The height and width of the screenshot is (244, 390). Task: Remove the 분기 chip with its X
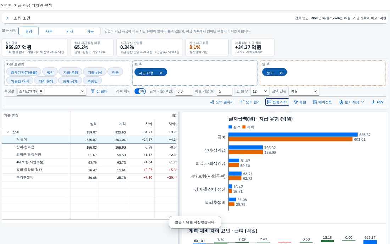[281, 73]
